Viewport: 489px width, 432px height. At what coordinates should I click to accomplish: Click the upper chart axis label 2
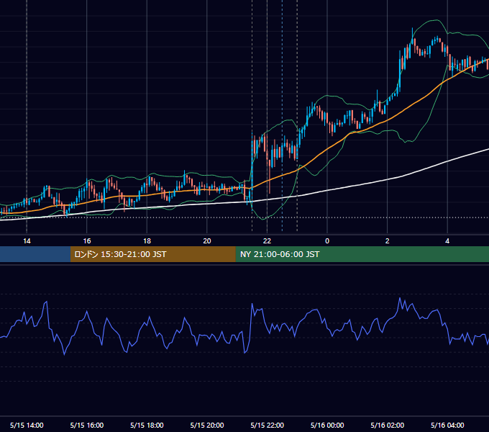(x=388, y=241)
